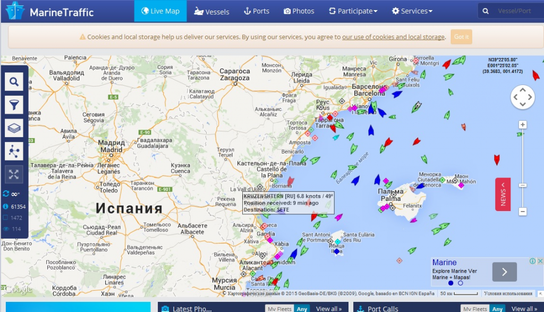Image resolution: width=544 pixels, height=312 pixels.
Task: Open the cookies and local storage policy link
Action: (393, 37)
